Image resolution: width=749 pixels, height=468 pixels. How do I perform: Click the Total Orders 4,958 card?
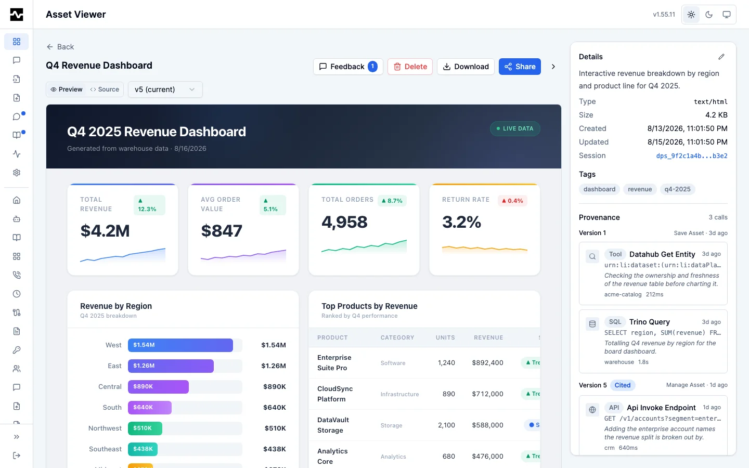pyautogui.click(x=364, y=229)
